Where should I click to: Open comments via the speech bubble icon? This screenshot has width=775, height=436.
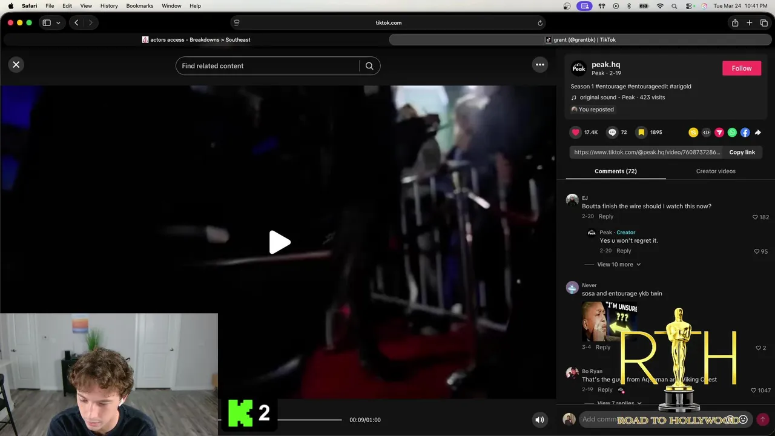(612, 132)
